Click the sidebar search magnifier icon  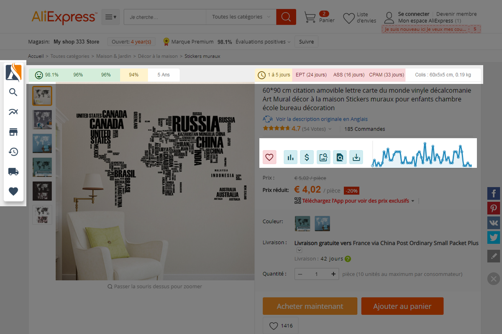click(x=13, y=92)
